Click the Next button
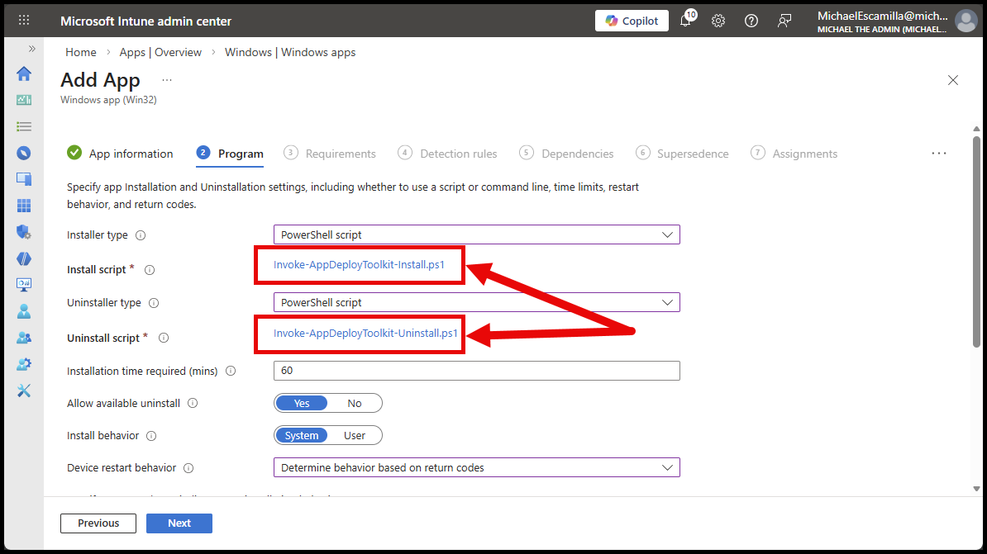The width and height of the screenshot is (987, 554). [x=179, y=523]
